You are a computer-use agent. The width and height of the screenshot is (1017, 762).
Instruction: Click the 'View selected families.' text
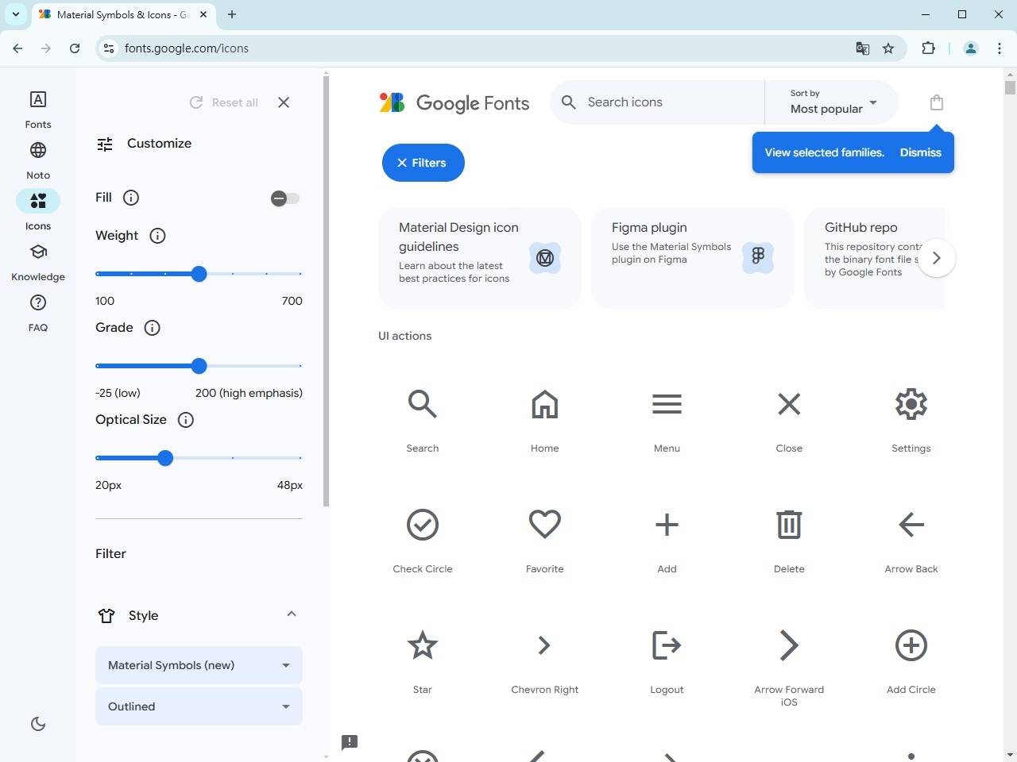(824, 152)
